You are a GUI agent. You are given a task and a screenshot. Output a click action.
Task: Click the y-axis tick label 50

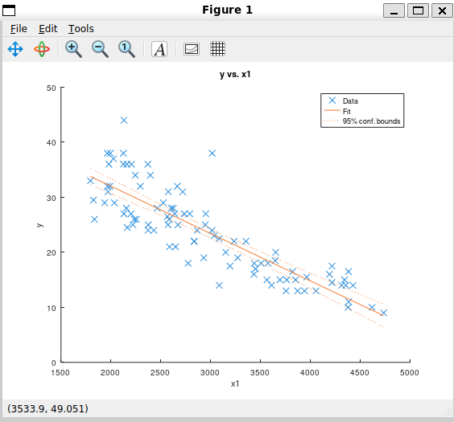[52, 88]
